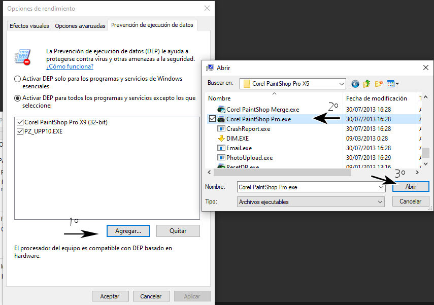This screenshot has width=434, height=305.
Task: Expand the Tipo file type dropdown
Action: point(380,202)
